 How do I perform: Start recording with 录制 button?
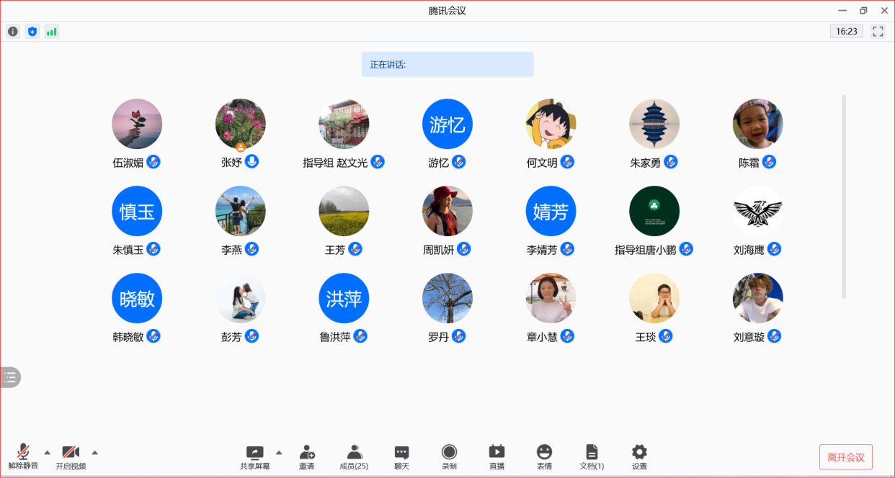(449, 456)
